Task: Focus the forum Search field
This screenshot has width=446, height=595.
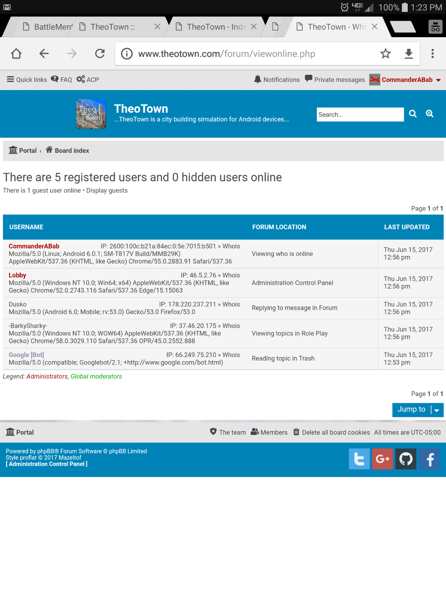Action: [x=360, y=115]
